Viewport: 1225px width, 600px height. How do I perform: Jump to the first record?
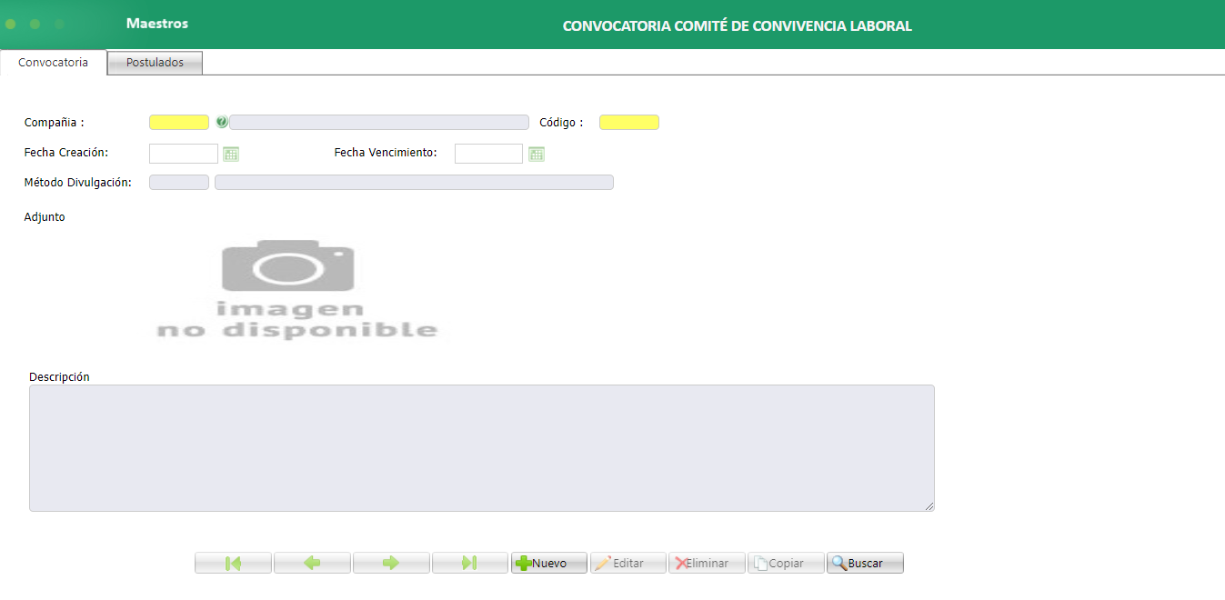pos(233,562)
